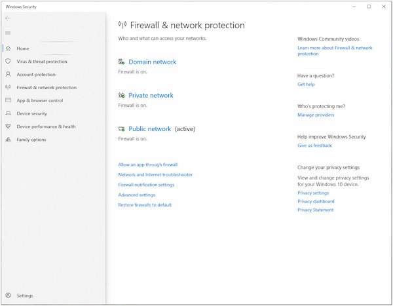This screenshot has width=393, height=306.
Task: Open Account protection section
Action: [36, 75]
